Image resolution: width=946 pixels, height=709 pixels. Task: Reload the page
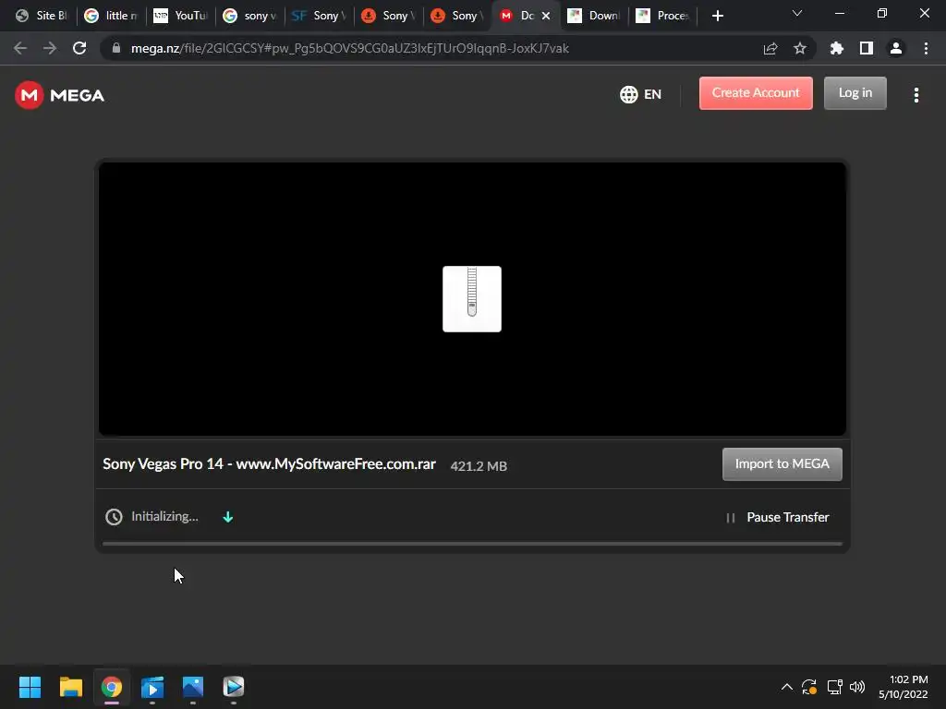point(79,48)
